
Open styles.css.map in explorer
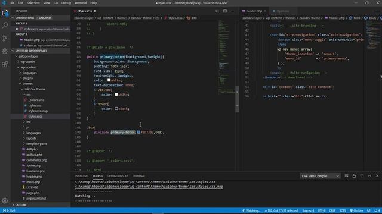(x=38, y=111)
